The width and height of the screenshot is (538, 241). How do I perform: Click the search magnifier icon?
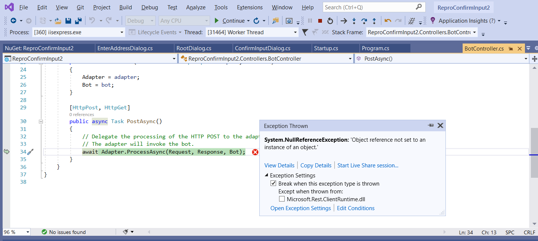[x=419, y=7]
